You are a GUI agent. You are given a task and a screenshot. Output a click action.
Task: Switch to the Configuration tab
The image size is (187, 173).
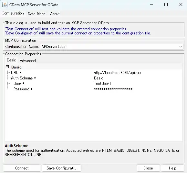click(x=13, y=13)
